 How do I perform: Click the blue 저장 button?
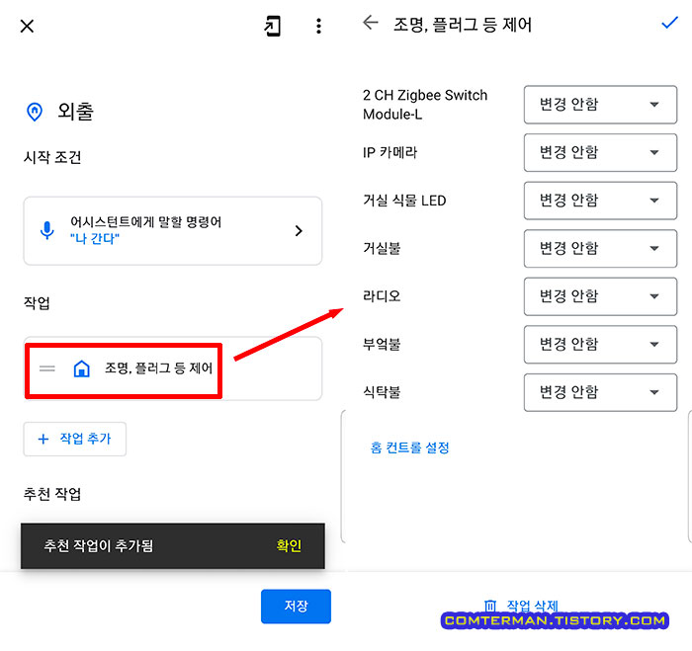tap(296, 606)
